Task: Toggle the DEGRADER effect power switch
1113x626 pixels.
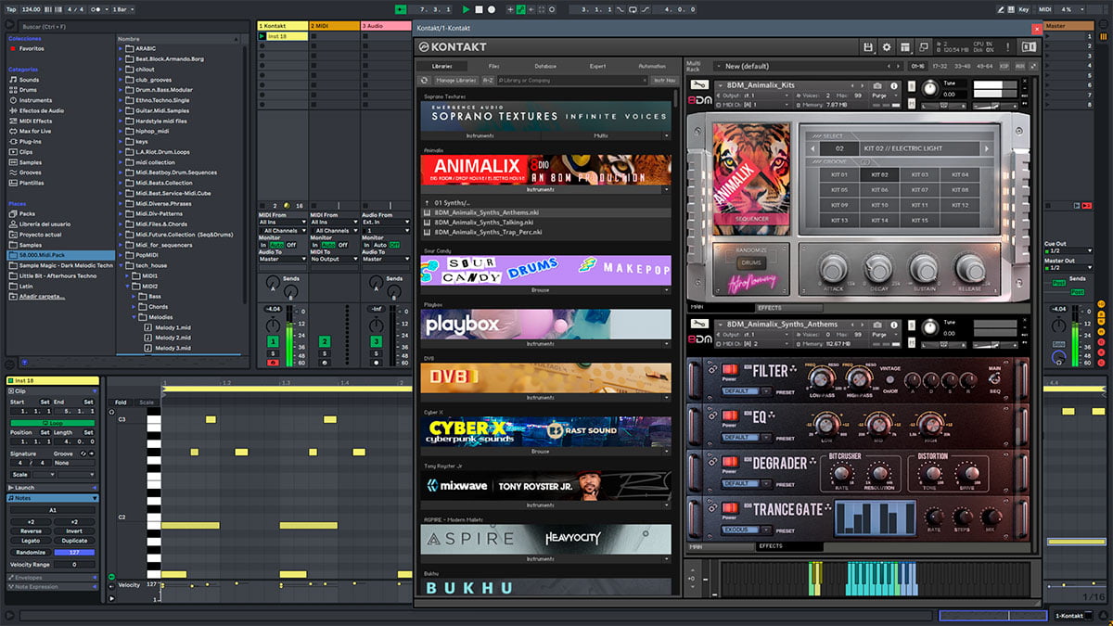Action: coord(729,461)
